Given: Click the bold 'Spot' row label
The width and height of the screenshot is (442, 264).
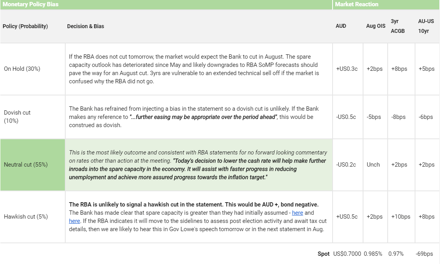Looking at the screenshot, I should (x=324, y=254).
